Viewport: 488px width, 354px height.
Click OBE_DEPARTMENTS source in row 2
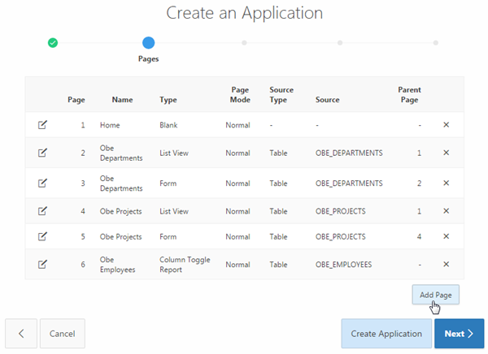349,153
